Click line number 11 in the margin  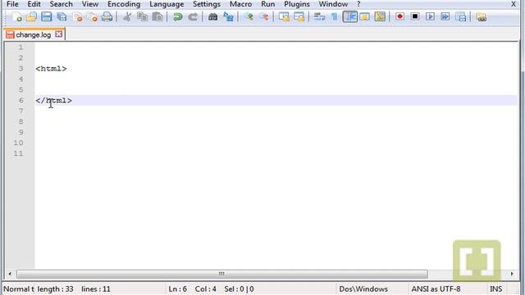pos(18,153)
